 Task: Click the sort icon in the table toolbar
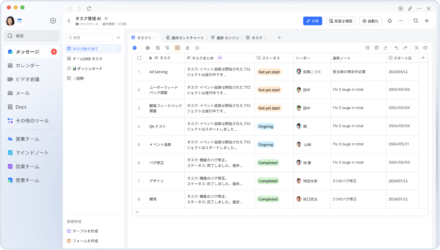[x=187, y=48]
